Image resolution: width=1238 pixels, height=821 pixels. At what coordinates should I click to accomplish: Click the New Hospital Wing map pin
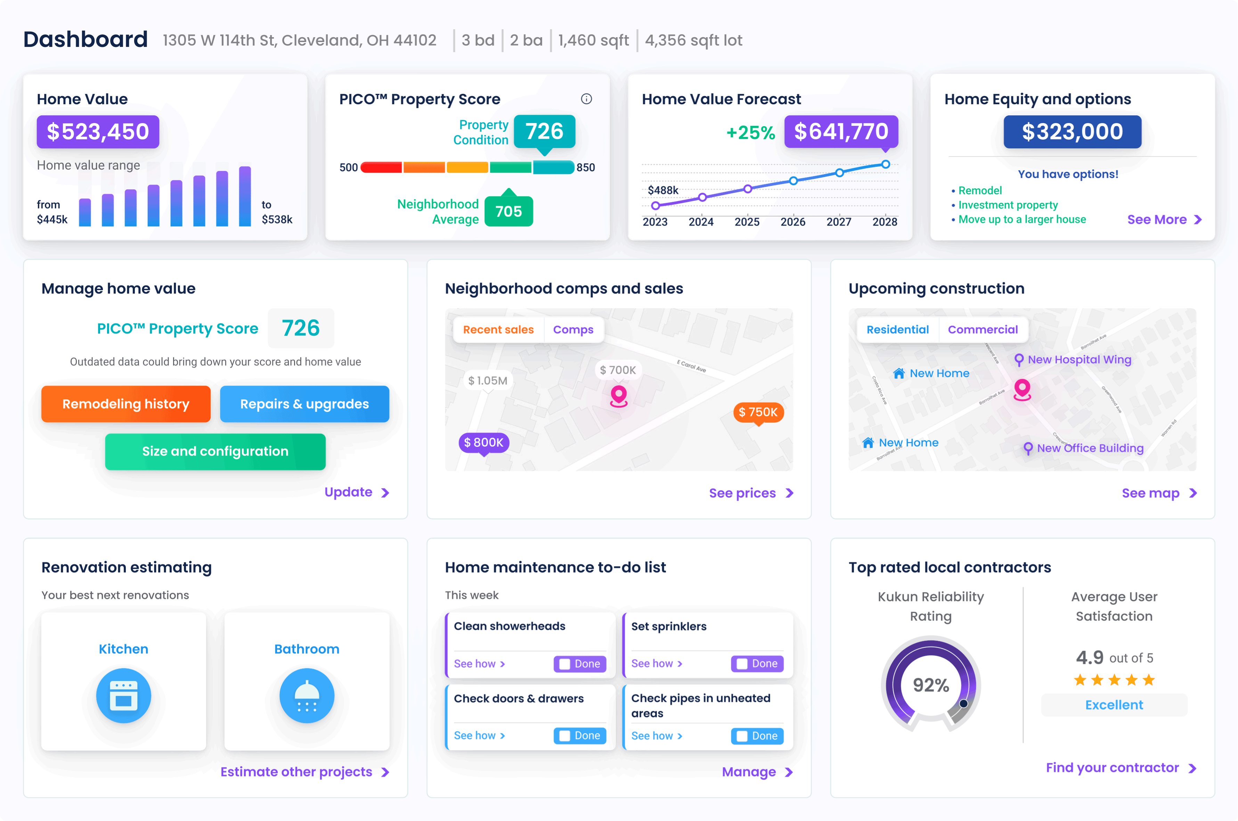pyautogui.click(x=1019, y=360)
